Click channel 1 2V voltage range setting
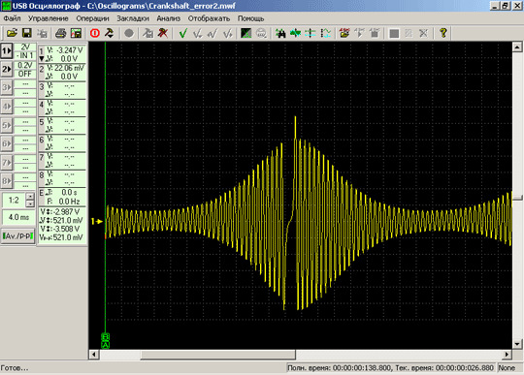The image size is (524, 375). tap(25, 47)
